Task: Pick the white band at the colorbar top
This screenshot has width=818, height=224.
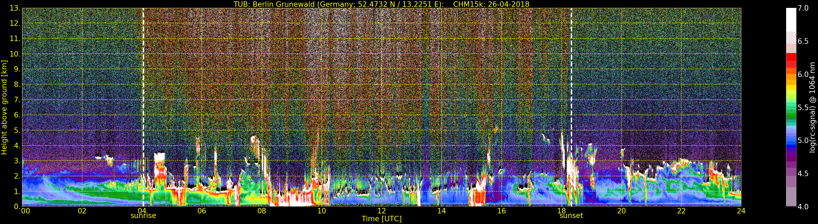Action: click(x=791, y=19)
